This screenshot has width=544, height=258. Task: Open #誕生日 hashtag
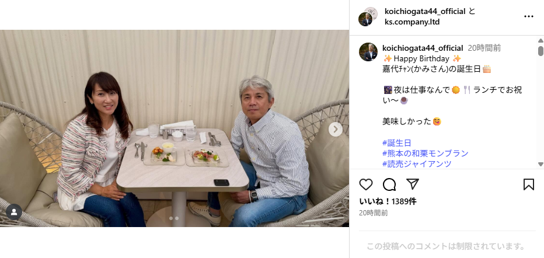pyautogui.click(x=397, y=143)
